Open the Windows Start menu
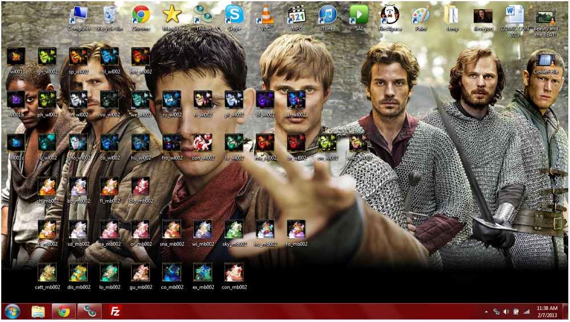 point(13,312)
